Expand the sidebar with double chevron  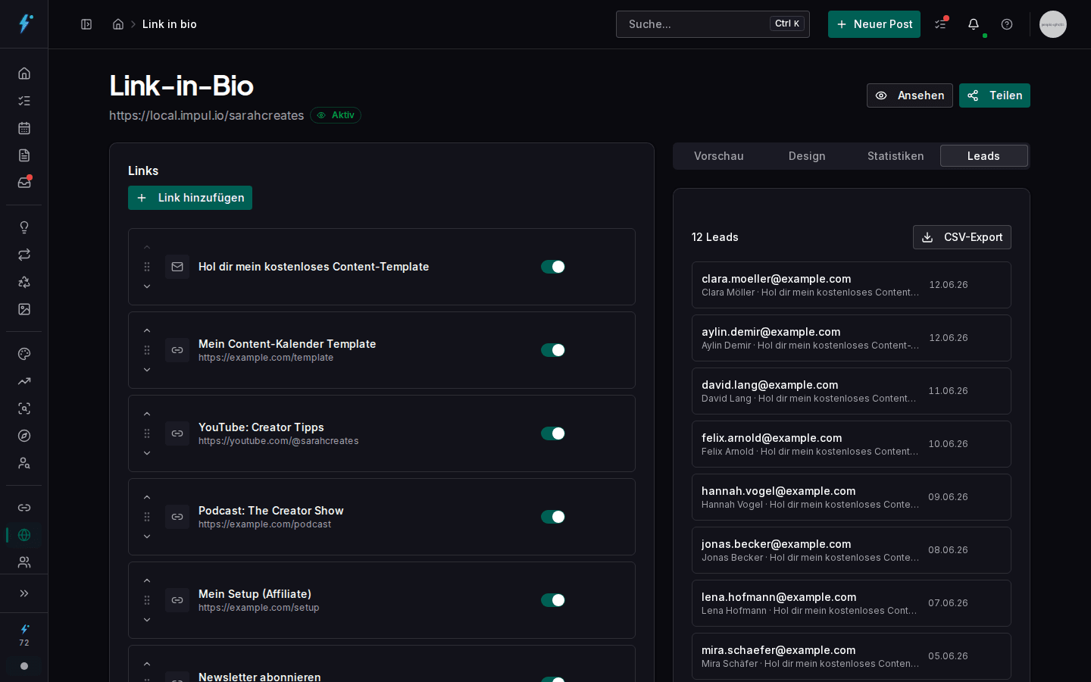pos(24,593)
